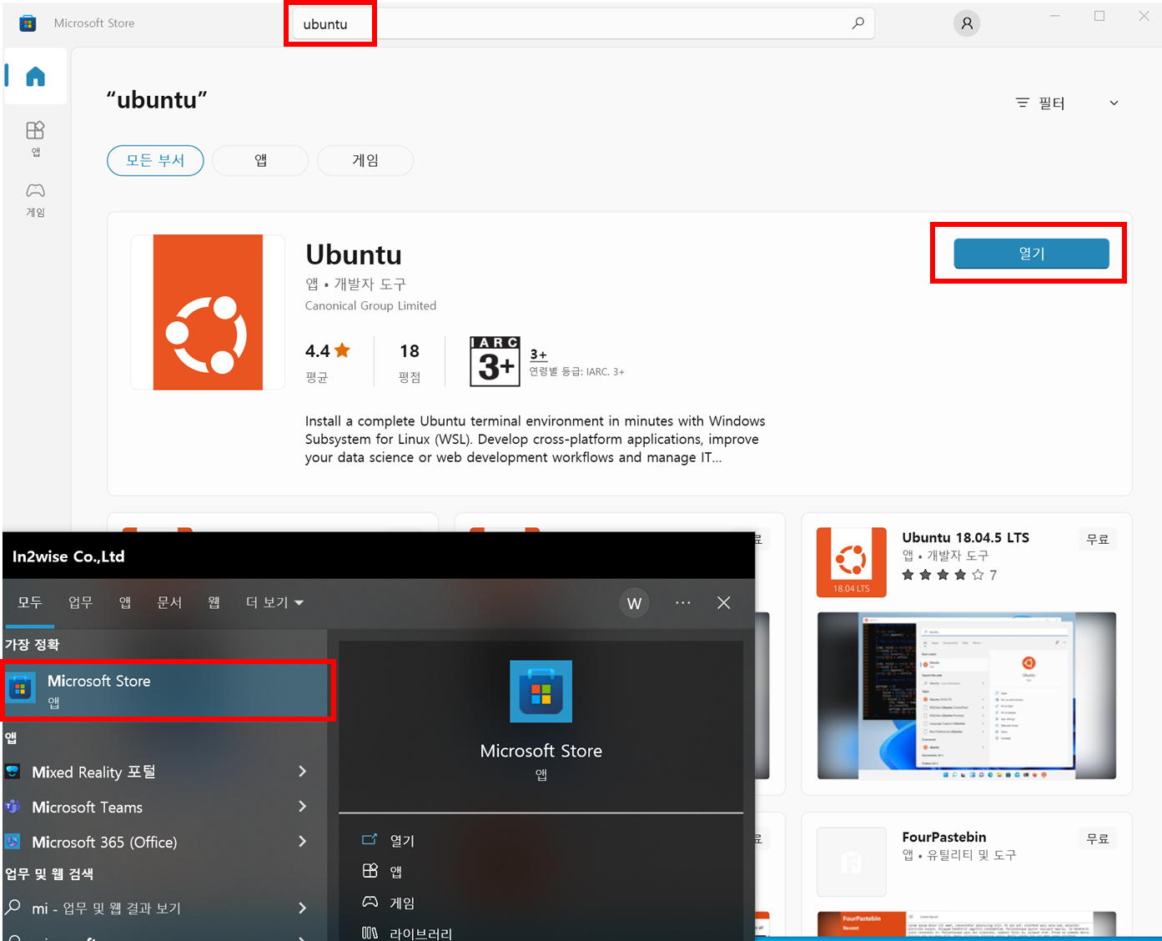The image size is (1162, 941).
Task: Click the 라이브러리 icon in preview actions
Action: click(370, 933)
